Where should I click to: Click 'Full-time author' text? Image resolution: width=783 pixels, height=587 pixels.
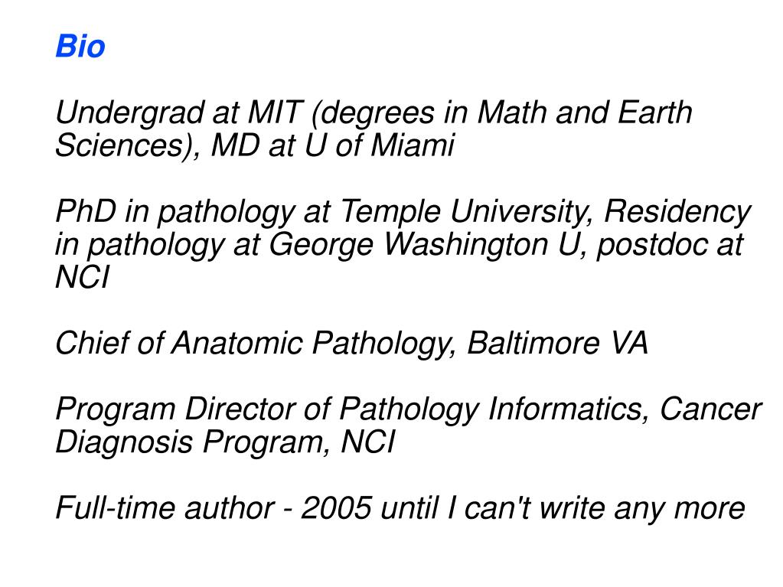165,508
